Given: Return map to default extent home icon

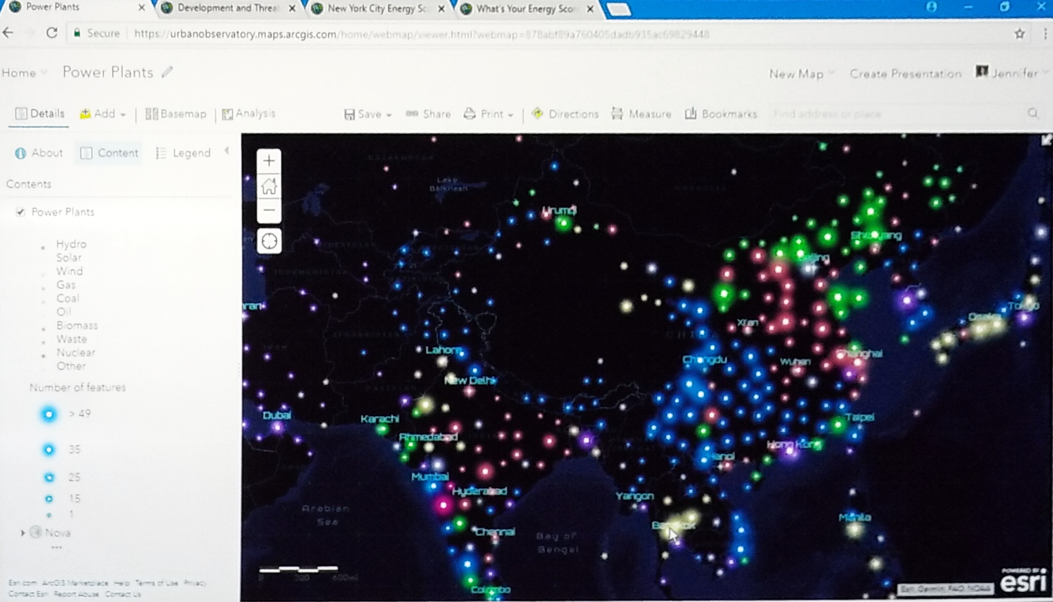Looking at the screenshot, I should pyautogui.click(x=269, y=186).
